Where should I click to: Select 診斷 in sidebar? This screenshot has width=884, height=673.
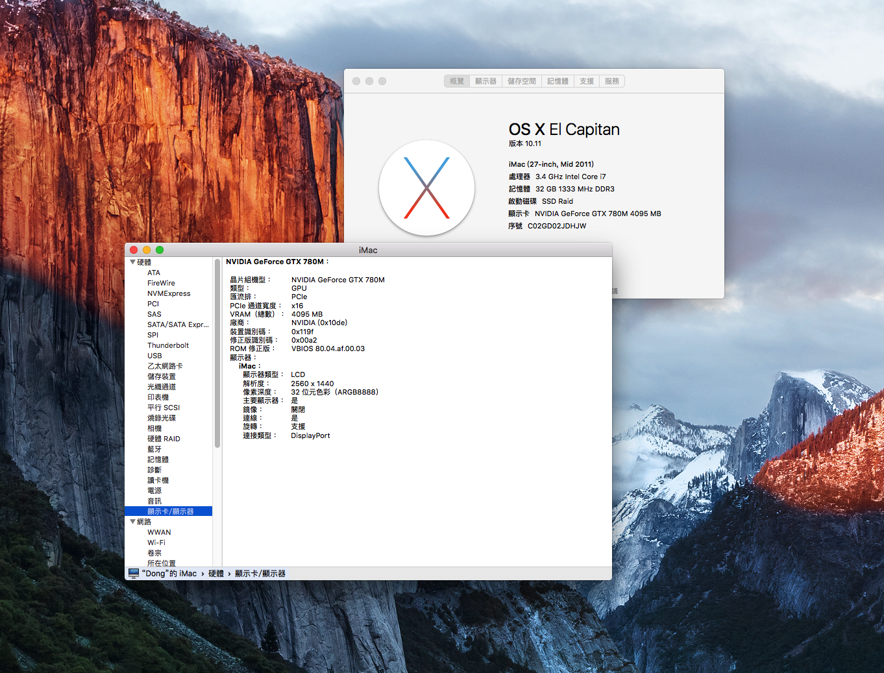[x=154, y=470]
